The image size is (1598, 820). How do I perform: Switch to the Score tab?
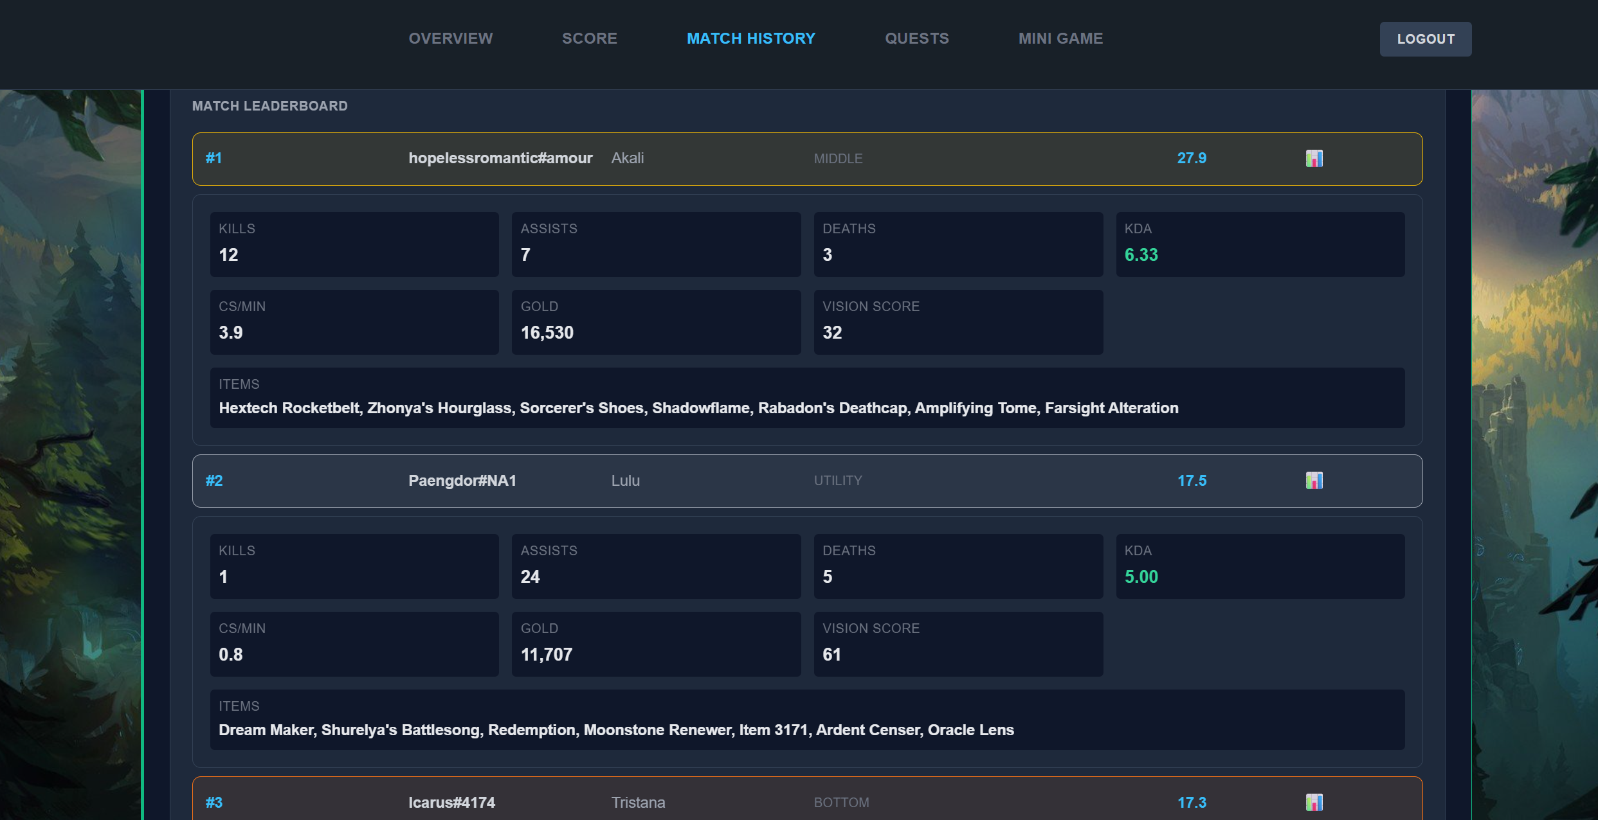(589, 39)
